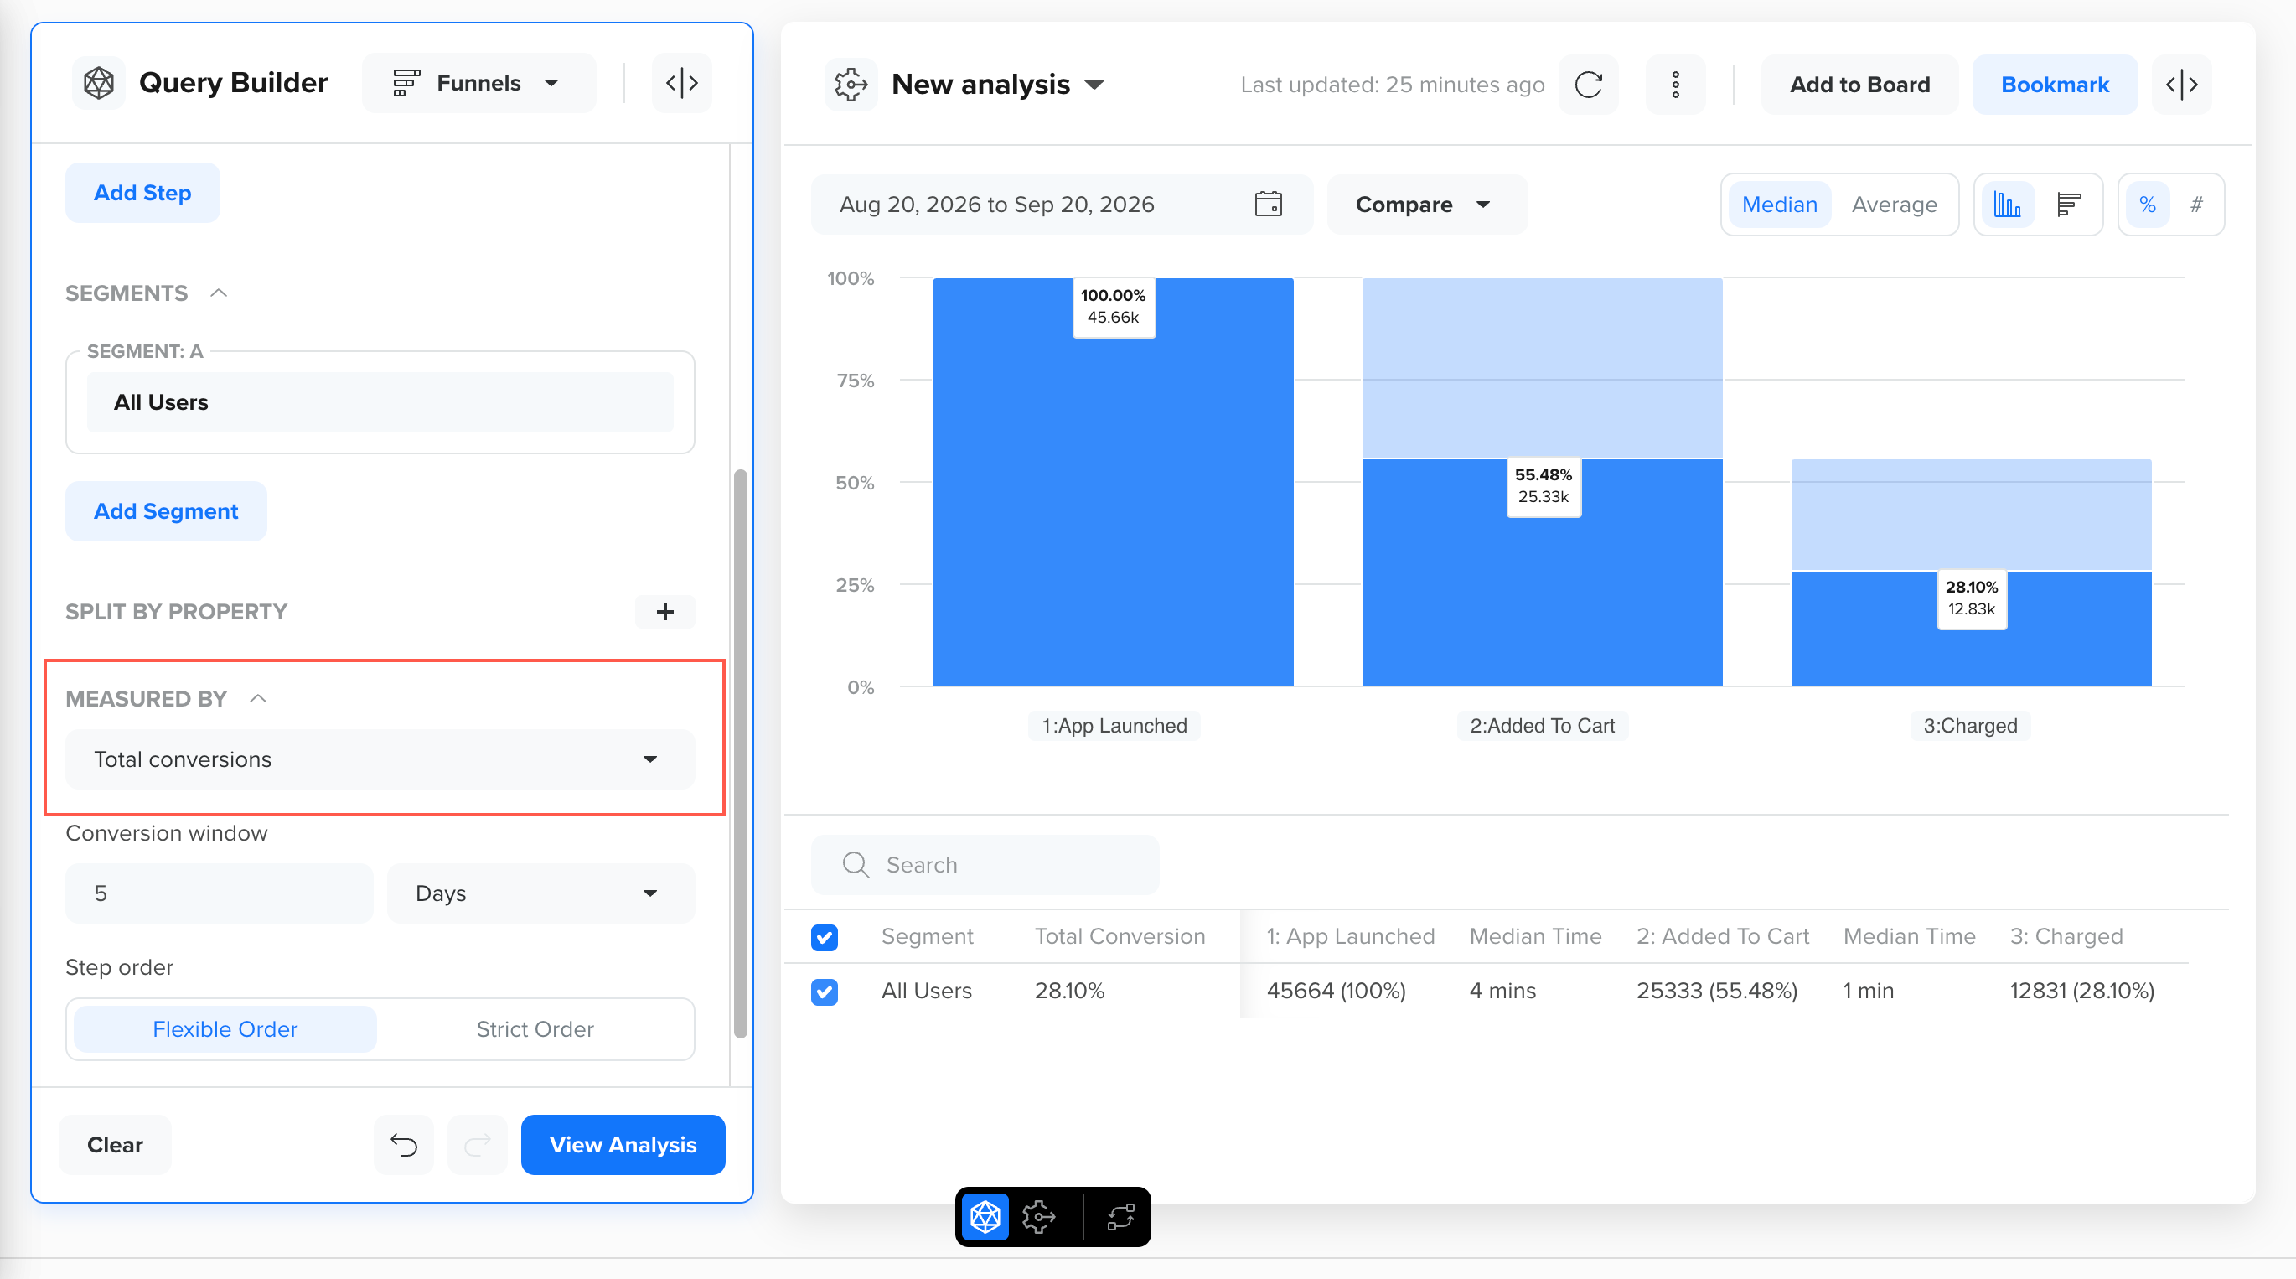Refresh the analysis with the reload icon
This screenshot has width=2296, height=1279.
tap(1588, 85)
